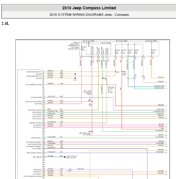
Task: Click the '(BOTTOM OF LEFT KICK PANEL)' note
Action: click(85, 134)
